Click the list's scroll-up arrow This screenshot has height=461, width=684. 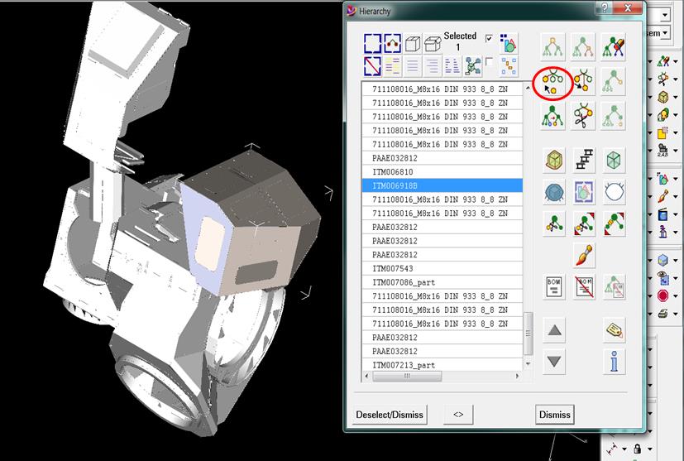pos(529,88)
